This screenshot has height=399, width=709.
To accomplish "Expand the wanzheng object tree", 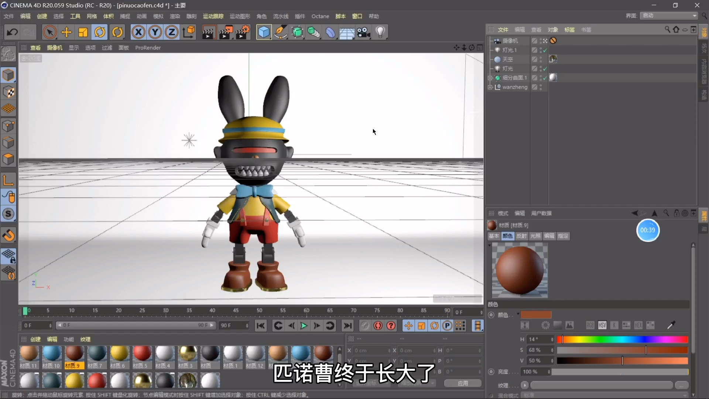I will [x=490, y=87].
